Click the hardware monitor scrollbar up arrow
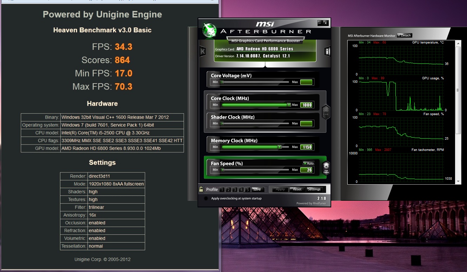 click(x=458, y=44)
